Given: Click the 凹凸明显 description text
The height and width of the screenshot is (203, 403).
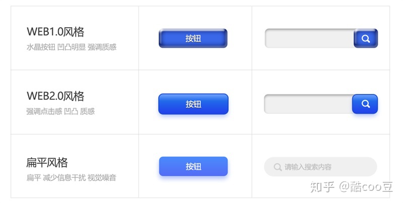Looking at the screenshot, I should click(x=72, y=47).
